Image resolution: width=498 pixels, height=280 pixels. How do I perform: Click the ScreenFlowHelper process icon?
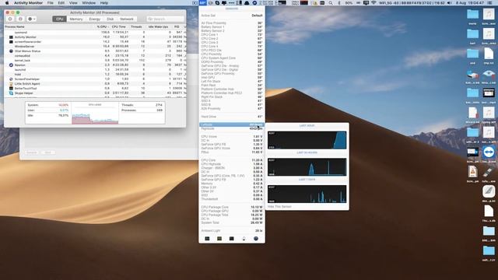pyautogui.click(x=11, y=79)
